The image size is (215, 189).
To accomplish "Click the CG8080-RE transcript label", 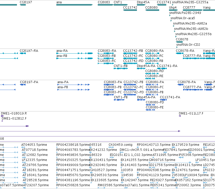I will [x=154, y=76].
